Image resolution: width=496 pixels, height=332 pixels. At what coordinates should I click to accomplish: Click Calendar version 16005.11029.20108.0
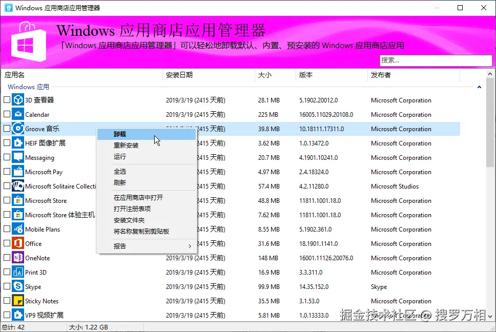326,114
